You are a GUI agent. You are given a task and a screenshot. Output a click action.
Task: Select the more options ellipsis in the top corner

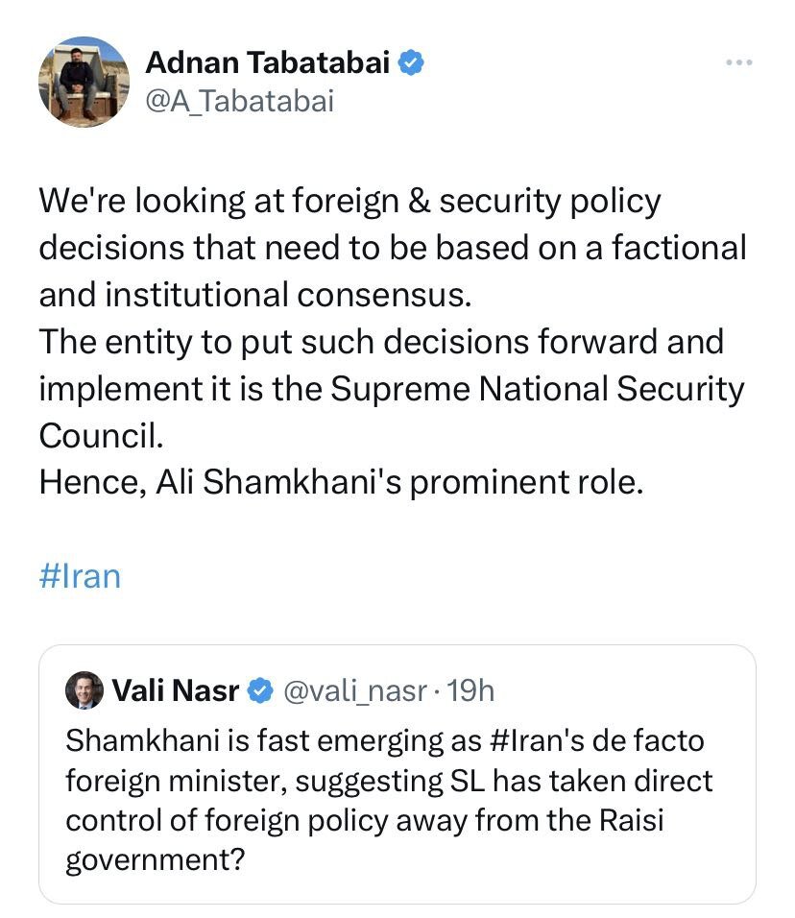tap(738, 61)
